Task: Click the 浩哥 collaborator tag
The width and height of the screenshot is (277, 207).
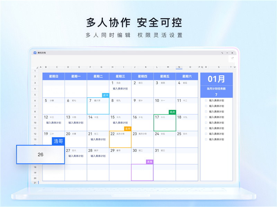Action: pyautogui.click(x=58, y=141)
